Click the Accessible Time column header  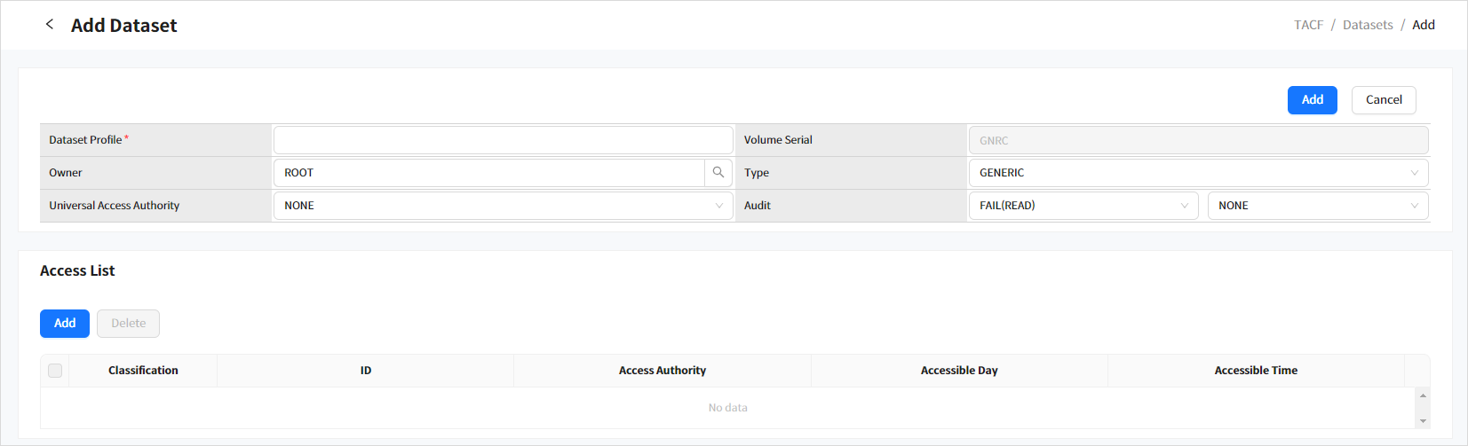pos(1255,371)
